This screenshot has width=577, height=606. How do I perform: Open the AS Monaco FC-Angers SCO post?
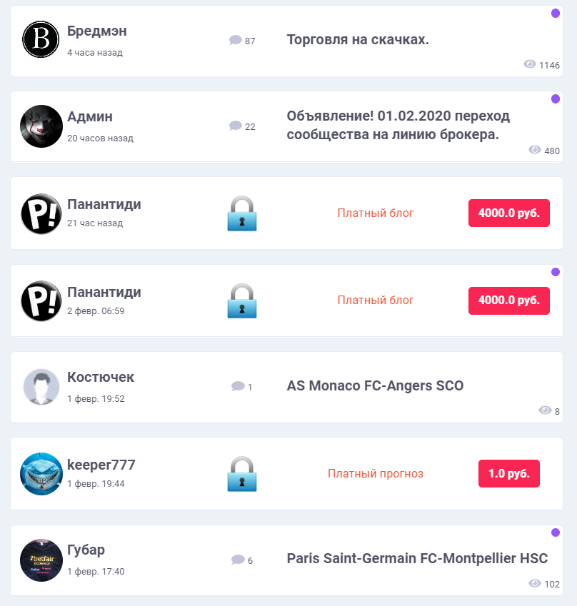pos(375,385)
